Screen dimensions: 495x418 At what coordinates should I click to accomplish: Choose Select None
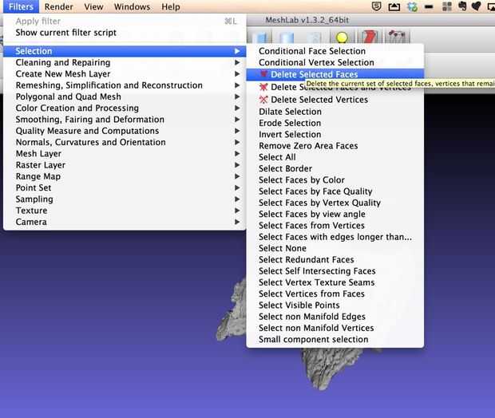335,248
